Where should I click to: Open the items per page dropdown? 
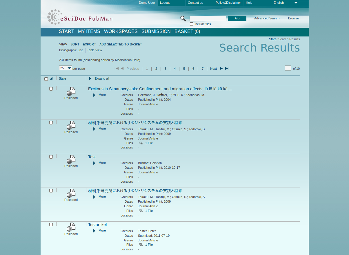click(66, 68)
